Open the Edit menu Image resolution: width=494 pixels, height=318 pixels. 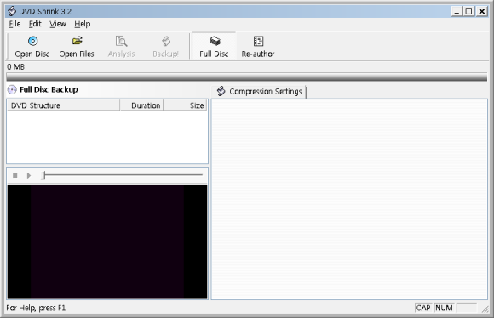35,24
